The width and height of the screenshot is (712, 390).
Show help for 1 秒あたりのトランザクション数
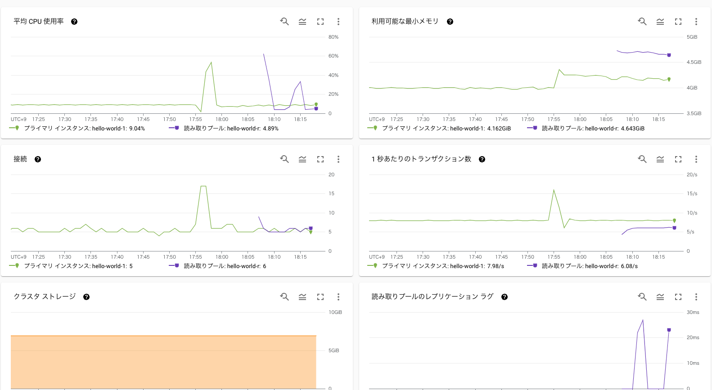pos(482,159)
